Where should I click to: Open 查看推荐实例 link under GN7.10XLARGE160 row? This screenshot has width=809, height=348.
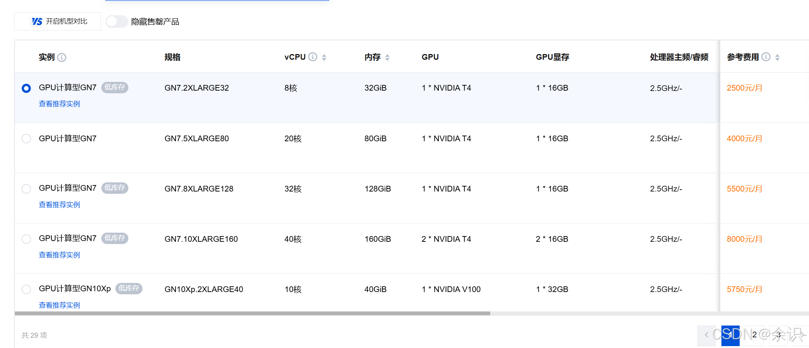(x=59, y=255)
